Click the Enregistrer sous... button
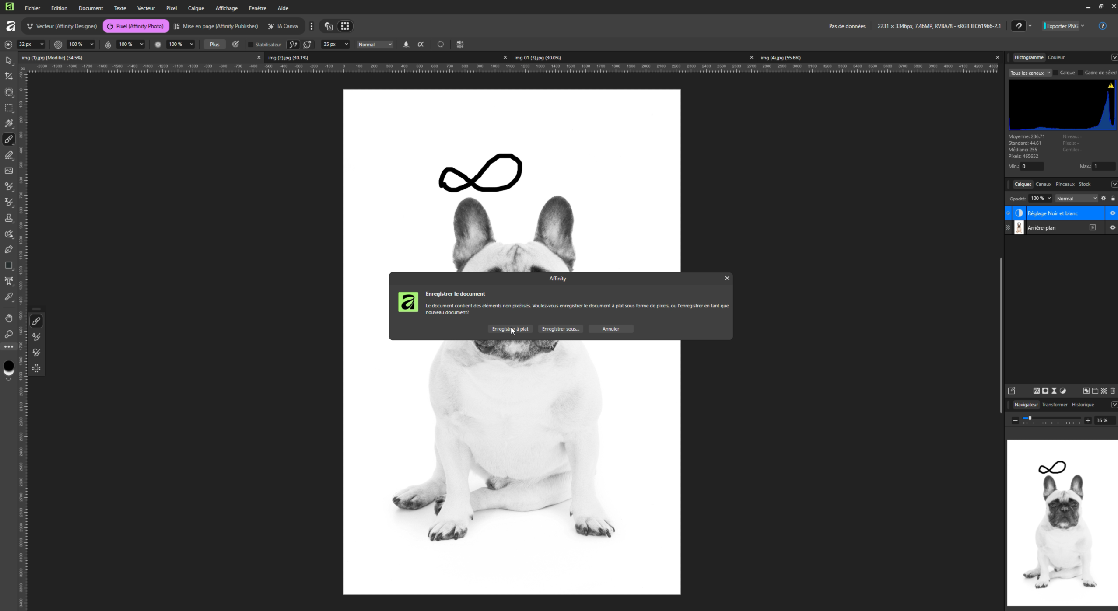The image size is (1118, 611). pos(560,329)
